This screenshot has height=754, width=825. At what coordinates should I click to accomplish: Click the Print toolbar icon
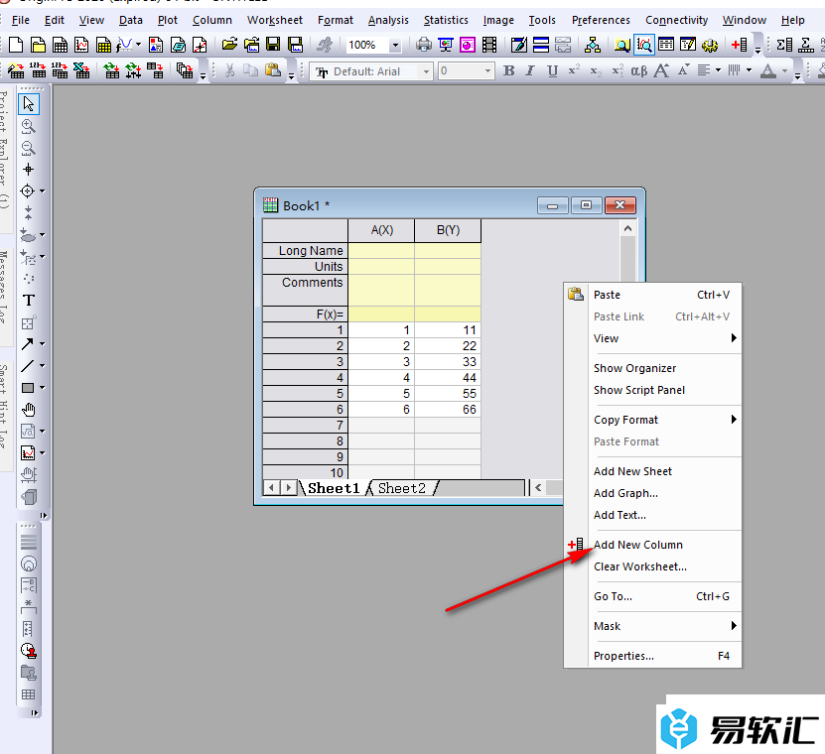point(424,45)
